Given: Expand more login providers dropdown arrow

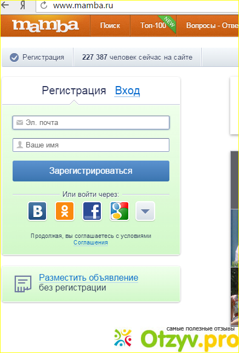Looking at the screenshot, I should tap(145, 211).
